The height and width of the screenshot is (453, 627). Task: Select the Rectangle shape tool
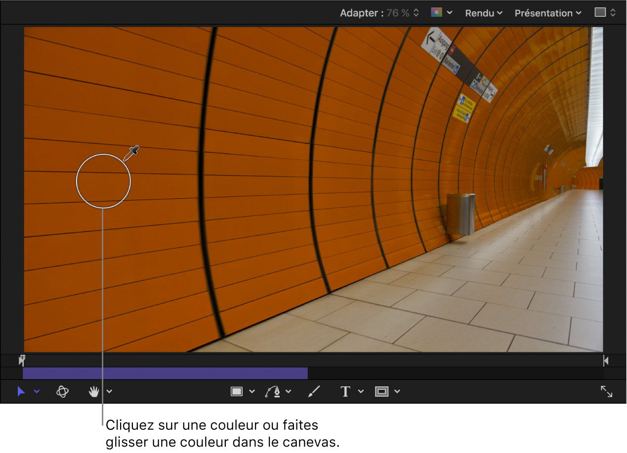point(237,391)
